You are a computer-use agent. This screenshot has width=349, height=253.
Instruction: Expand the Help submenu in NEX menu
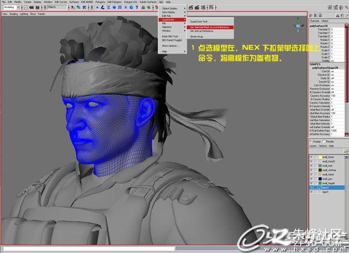point(173,51)
